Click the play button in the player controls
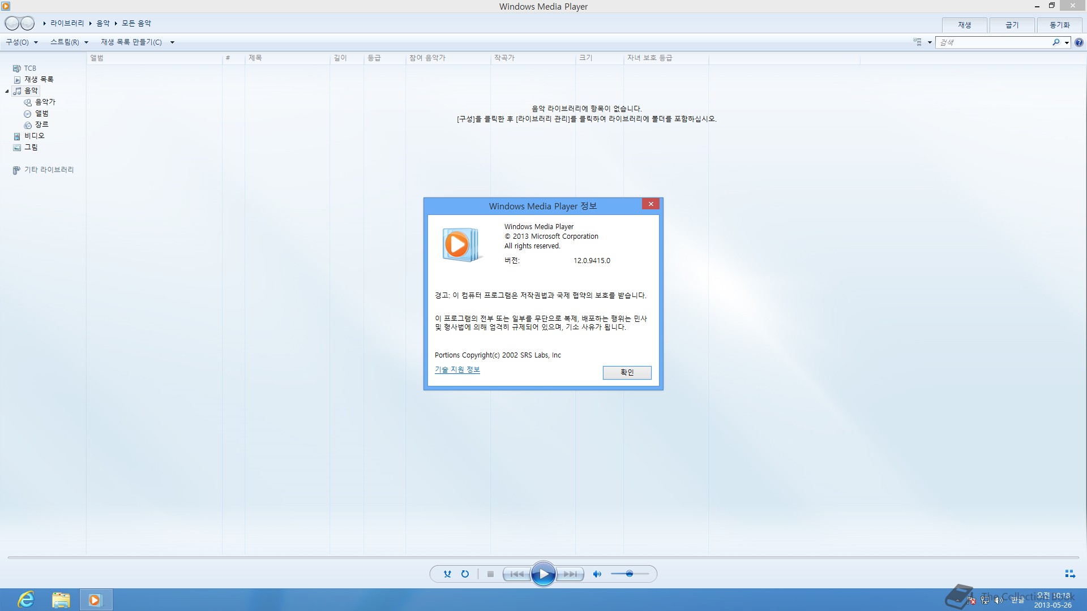Viewport: 1087px width, 611px height. click(x=543, y=574)
